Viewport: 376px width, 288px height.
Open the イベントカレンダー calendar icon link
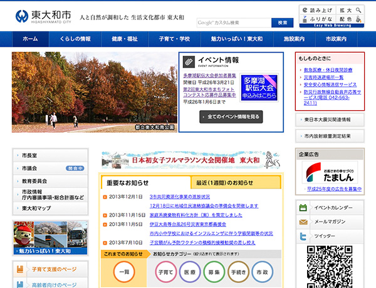click(303, 208)
